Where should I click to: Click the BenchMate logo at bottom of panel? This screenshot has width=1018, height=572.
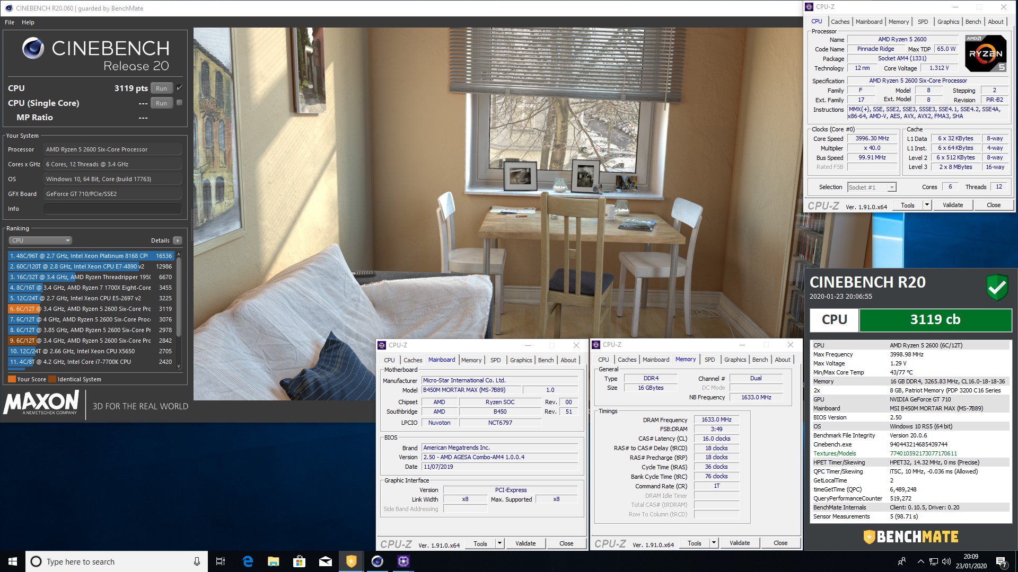pos(910,537)
